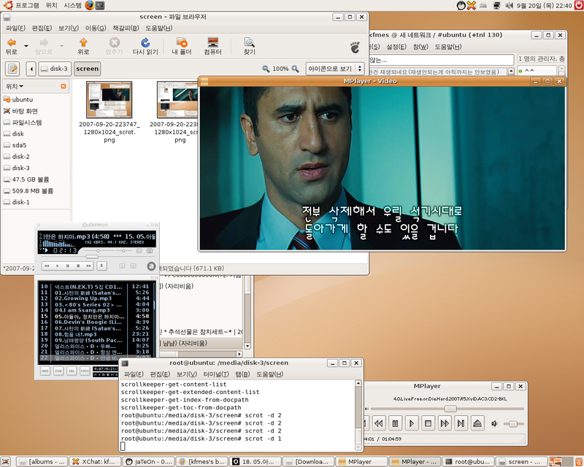This screenshot has height=467, width=584.
Task: Reload the current folder view
Action: [x=145, y=46]
